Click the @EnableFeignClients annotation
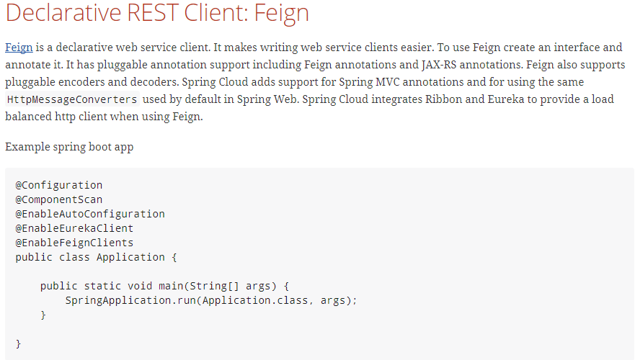Viewport: 635px width, 360px height. click(74, 243)
